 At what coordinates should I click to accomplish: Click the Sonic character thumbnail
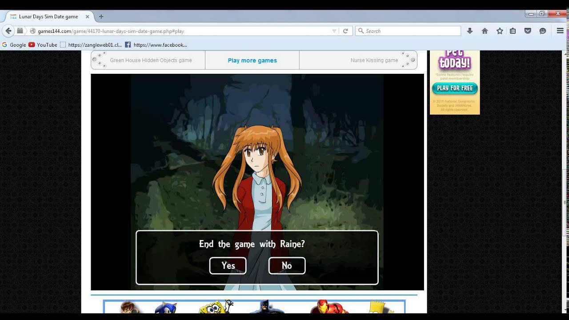166,307
